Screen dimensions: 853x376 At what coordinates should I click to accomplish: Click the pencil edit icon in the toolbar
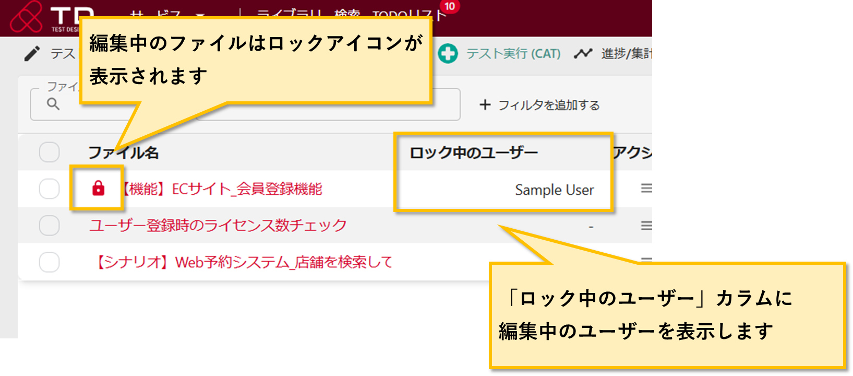32,53
